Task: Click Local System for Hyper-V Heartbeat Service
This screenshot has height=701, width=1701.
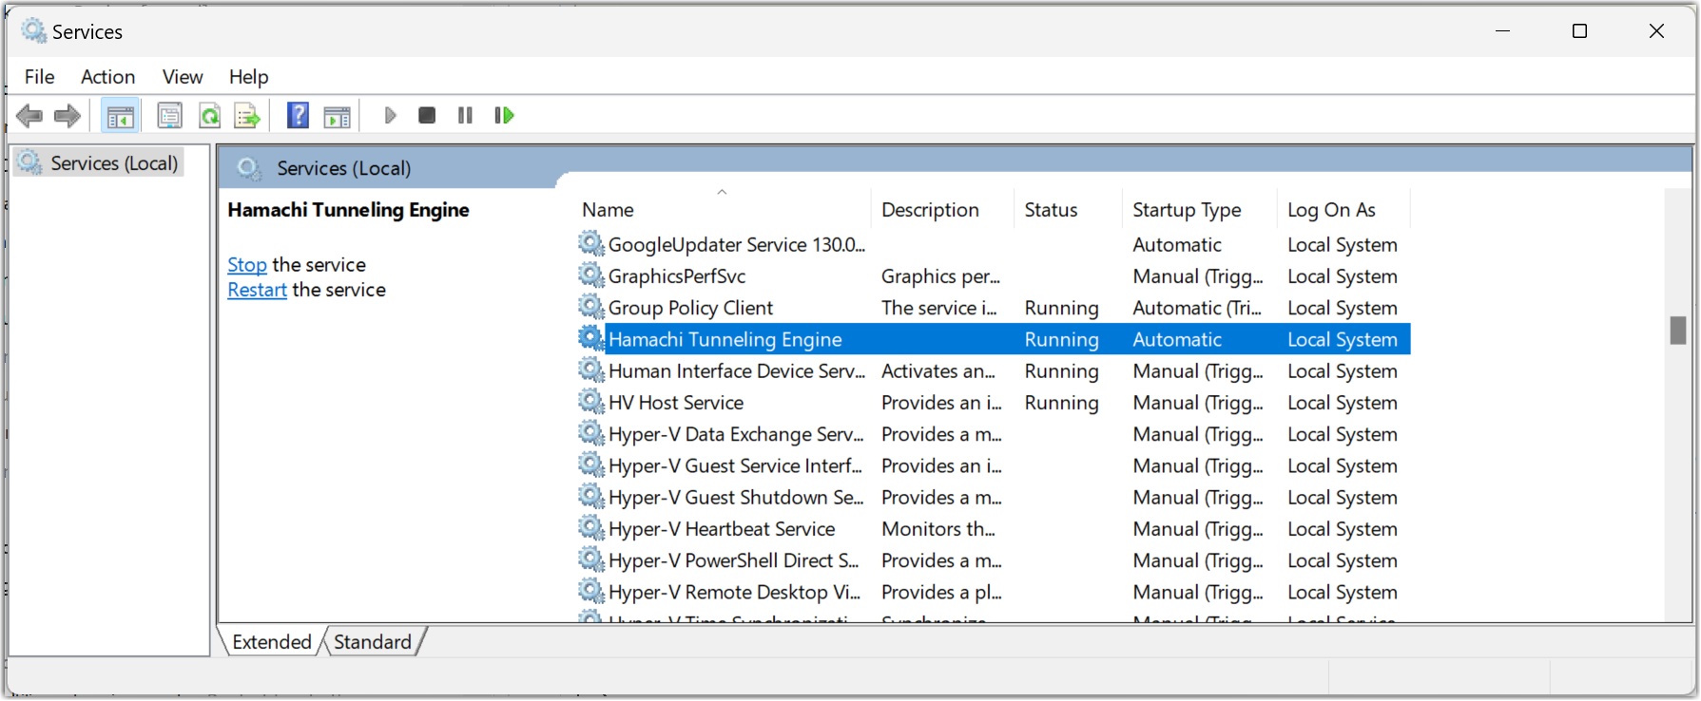Action: 1343,529
